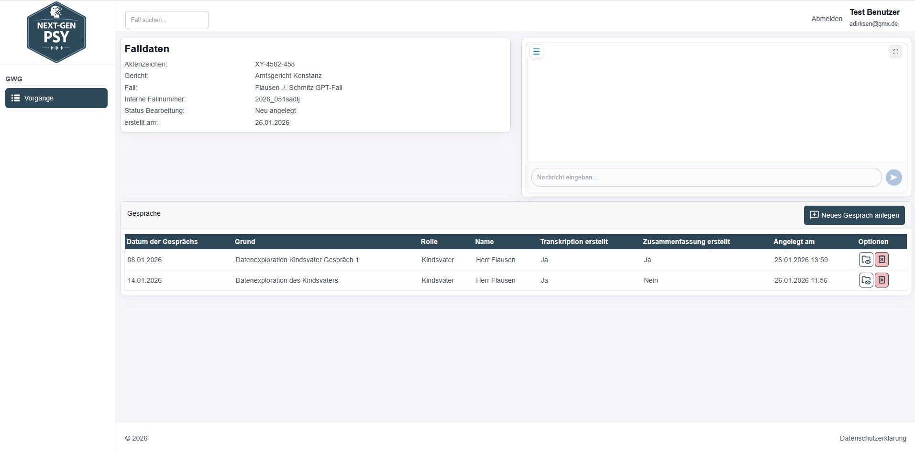
Task: Select the Datenexploration Kindsvater Gespräch 1 row
Action: coord(297,260)
